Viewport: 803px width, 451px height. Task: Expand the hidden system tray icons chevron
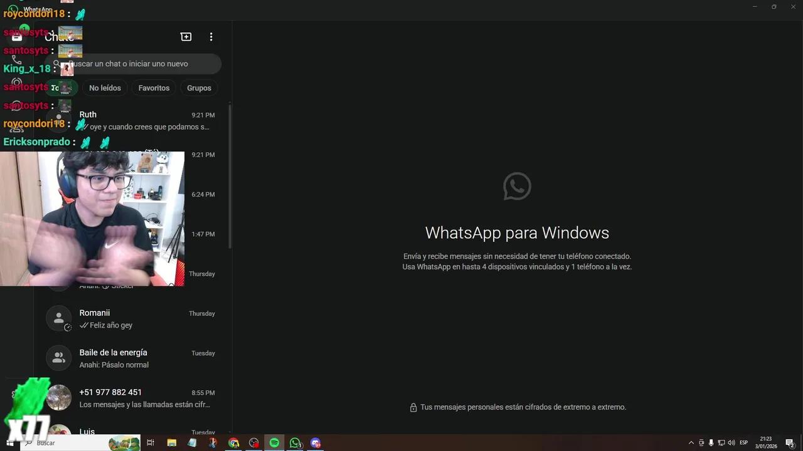(x=691, y=443)
